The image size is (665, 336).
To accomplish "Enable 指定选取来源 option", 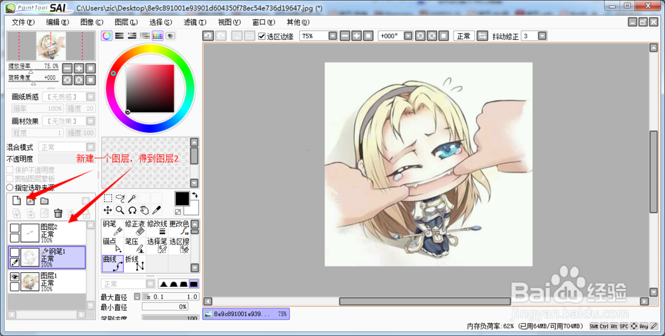I will [x=10, y=187].
